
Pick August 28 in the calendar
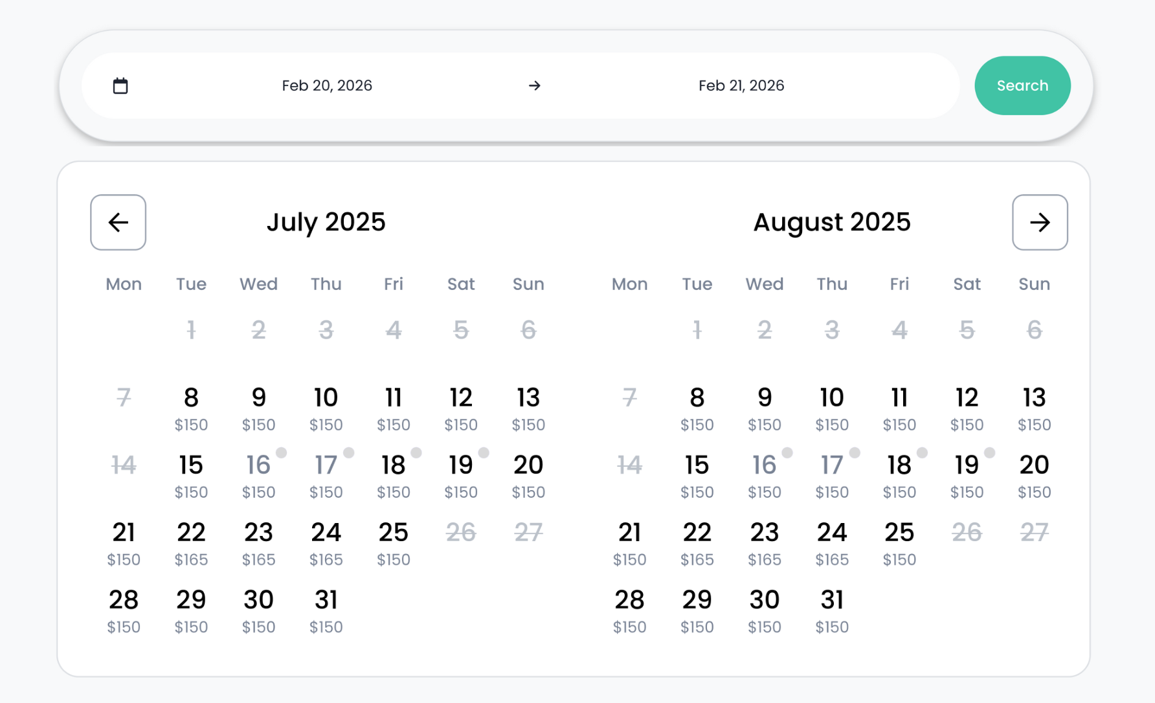(629, 610)
